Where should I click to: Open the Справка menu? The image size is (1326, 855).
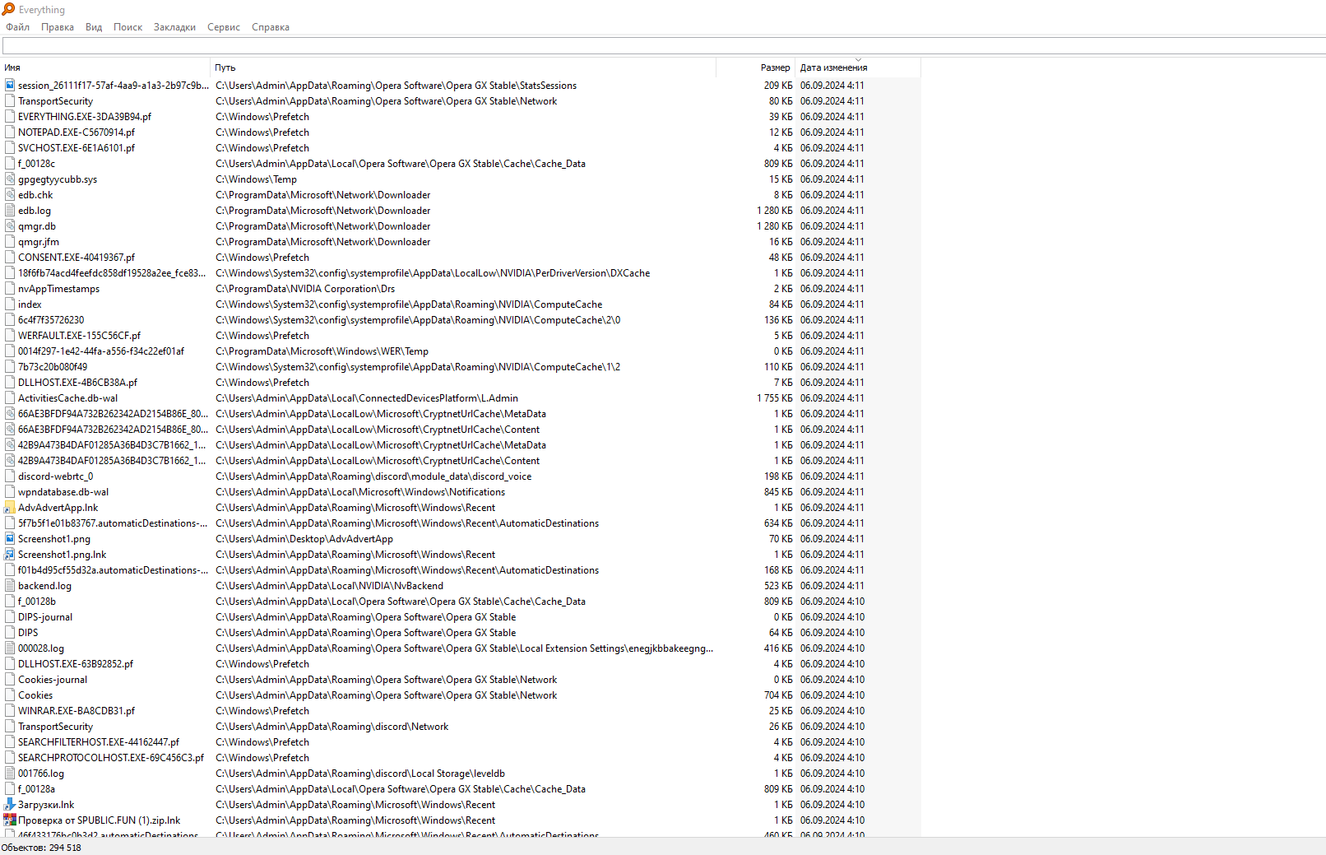pyautogui.click(x=271, y=27)
